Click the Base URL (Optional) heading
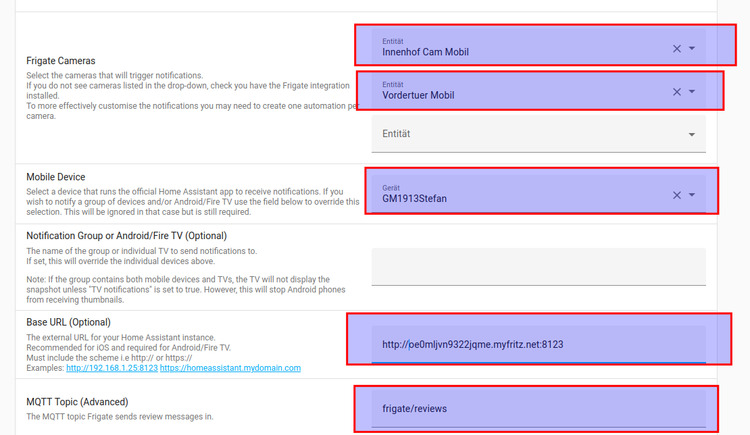The height and width of the screenshot is (435, 750). (x=68, y=322)
